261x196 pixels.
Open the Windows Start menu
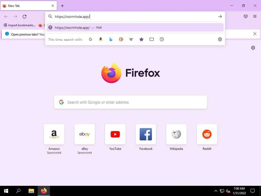6,191
